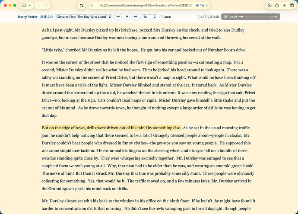Reload the page with the refresh icon
The width and height of the screenshot is (298, 214).
click(x=206, y=6)
